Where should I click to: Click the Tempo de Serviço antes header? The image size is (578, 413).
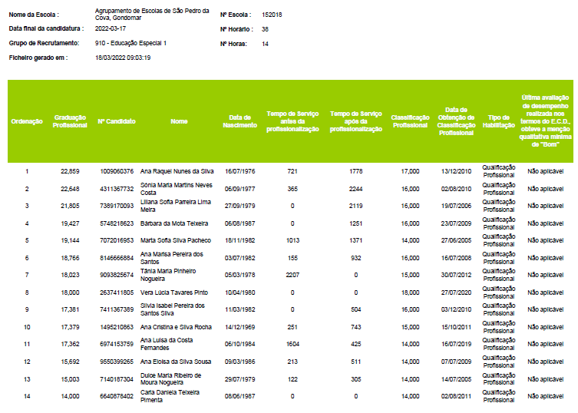[292, 121]
